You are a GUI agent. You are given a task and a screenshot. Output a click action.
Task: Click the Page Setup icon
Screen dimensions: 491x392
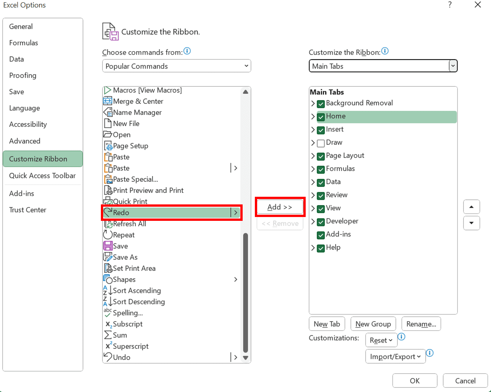coord(108,146)
